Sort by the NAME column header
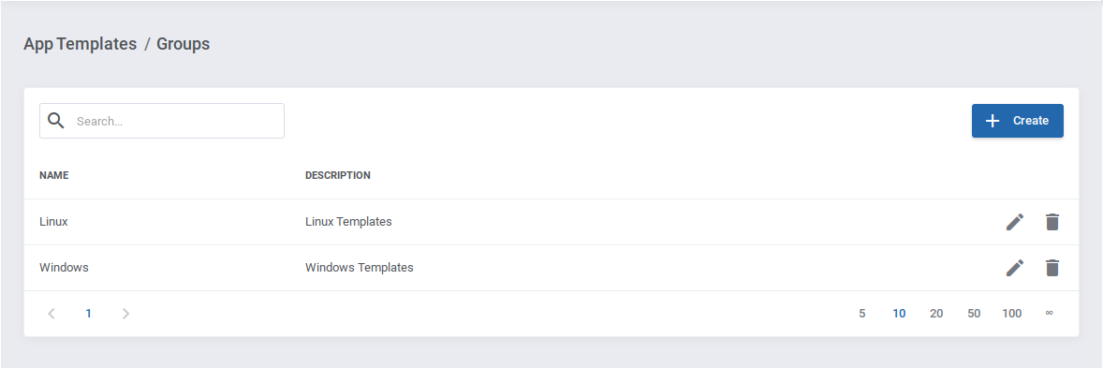 [54, 175]
